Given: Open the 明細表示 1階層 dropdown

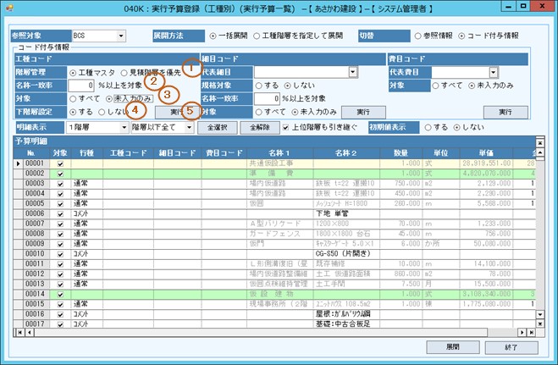Looking at the screenshot, I should coord(121,126).
